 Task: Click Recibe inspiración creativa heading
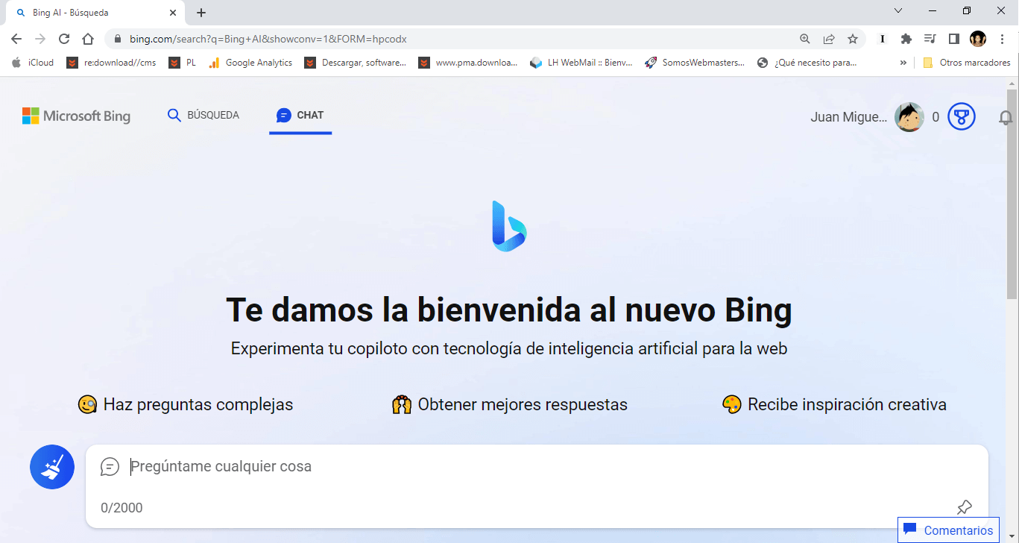835,405
